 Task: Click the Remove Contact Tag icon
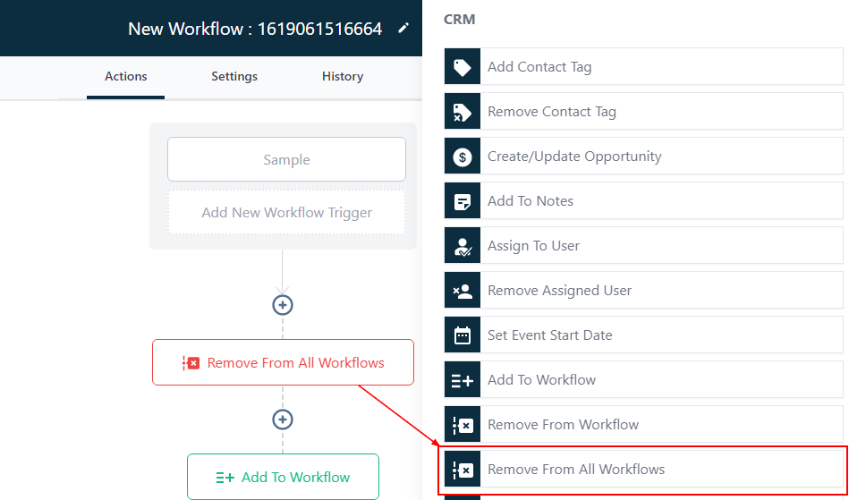click(463, 112)
